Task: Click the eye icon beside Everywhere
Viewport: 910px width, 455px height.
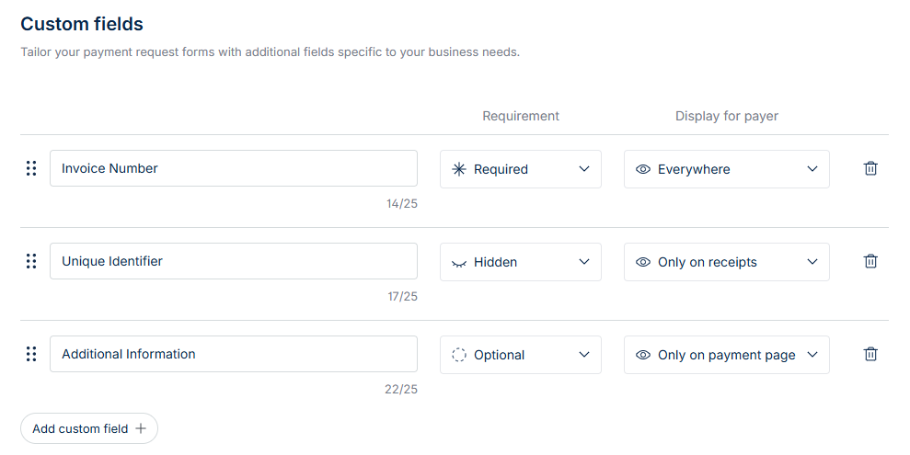Action: click(643, 169)
